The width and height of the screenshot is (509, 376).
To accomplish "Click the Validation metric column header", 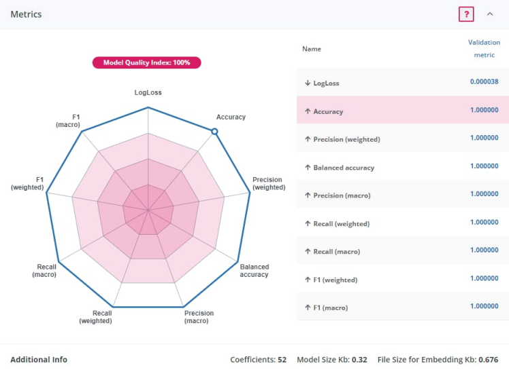I will tap(484, 48).
